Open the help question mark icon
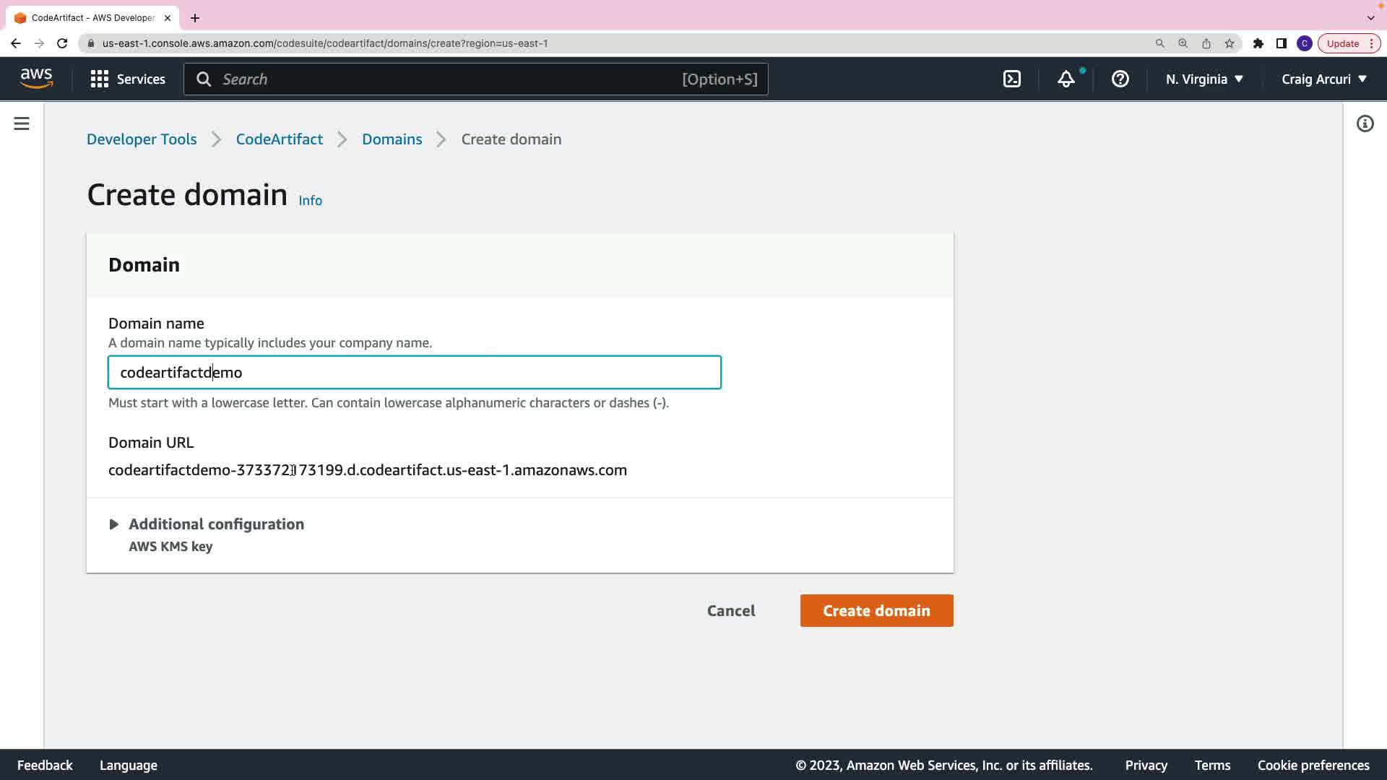This screenshot has width=1387, height=780. 1120,79
